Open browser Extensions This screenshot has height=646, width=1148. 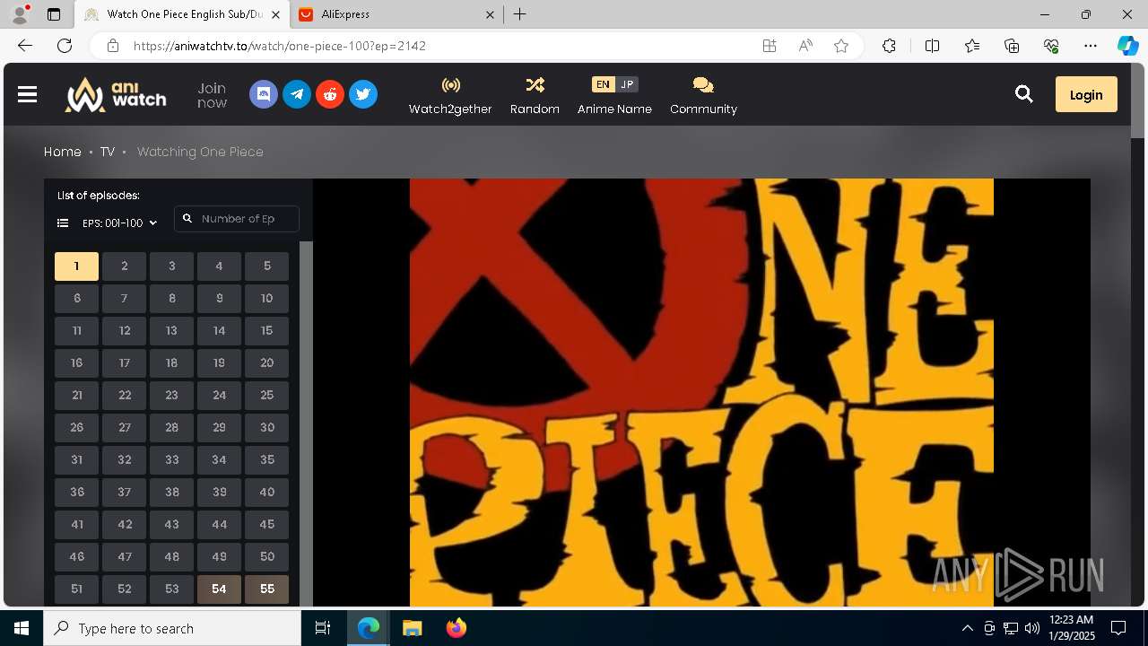coord(889,46)
